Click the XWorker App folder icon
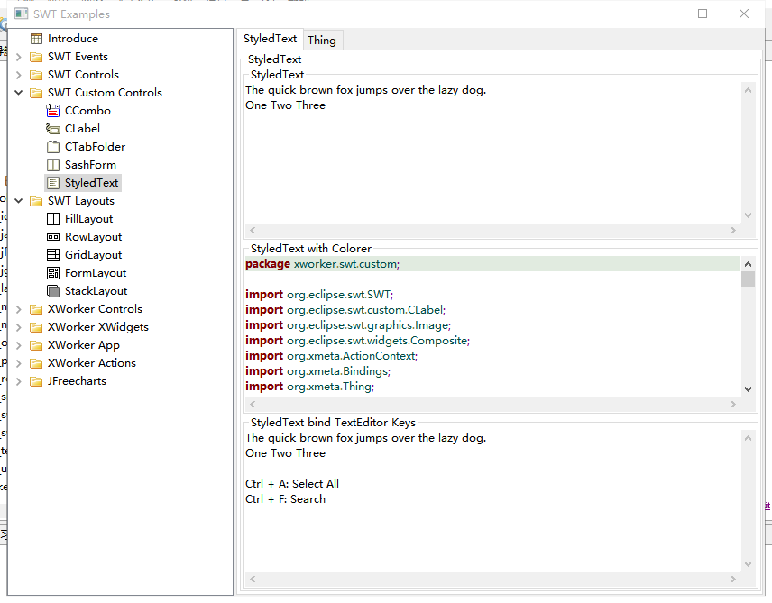Screen dimensions: 772x603 (x=36, y=345)
